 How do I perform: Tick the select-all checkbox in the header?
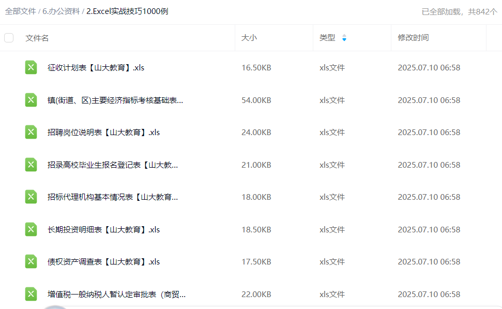9,38
